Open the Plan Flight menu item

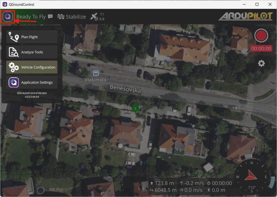click(x=32, y=37)
